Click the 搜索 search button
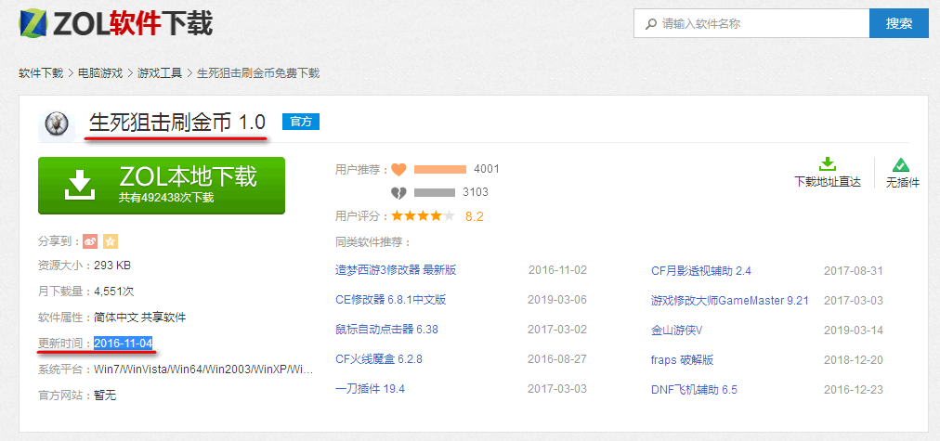 [x=898, y=24]
